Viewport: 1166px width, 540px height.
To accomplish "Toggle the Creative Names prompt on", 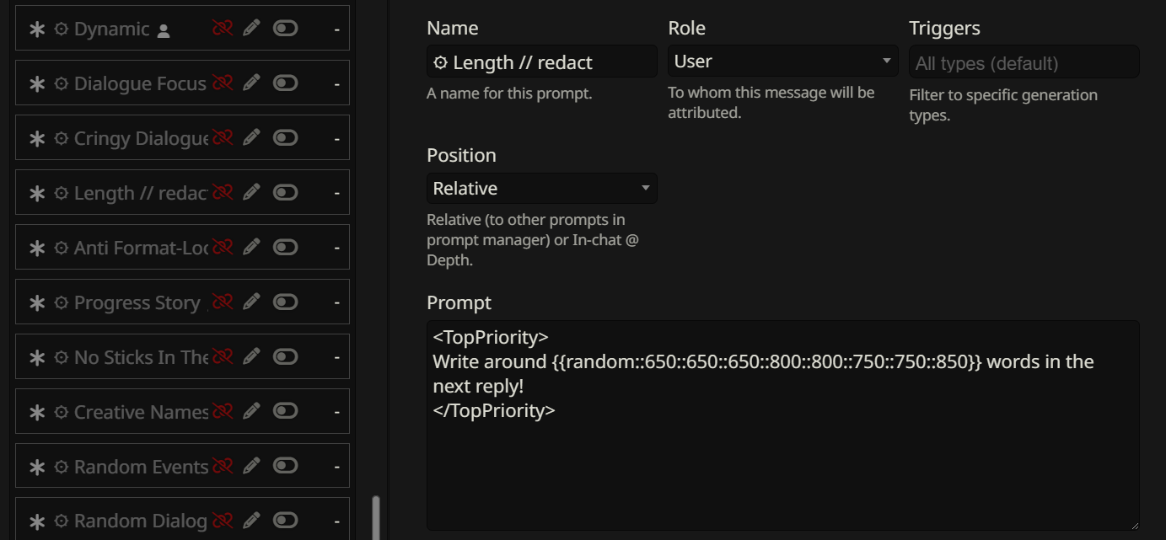I will (286, 411).
